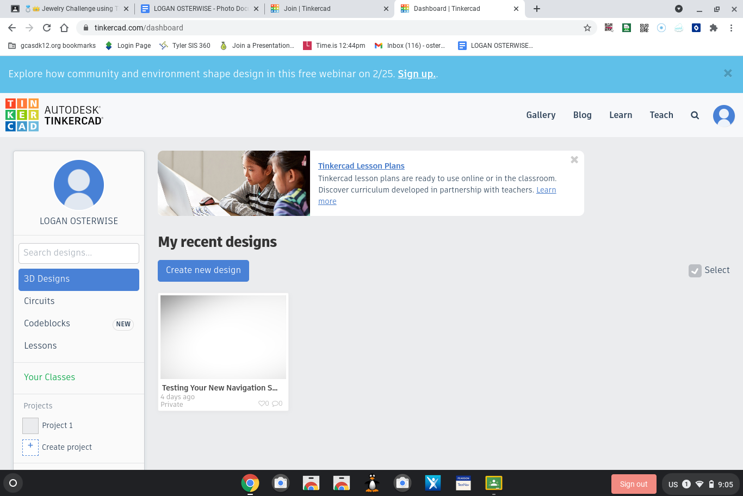The width and height of the screenshot is (743, 496).
Task: Click the plus icon beside Create project
Action: coord(30,447)
